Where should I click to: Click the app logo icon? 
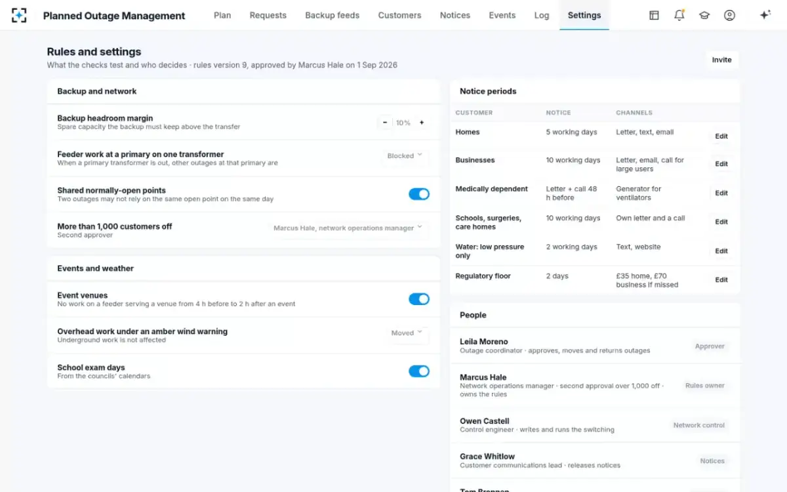coord(19,15)
